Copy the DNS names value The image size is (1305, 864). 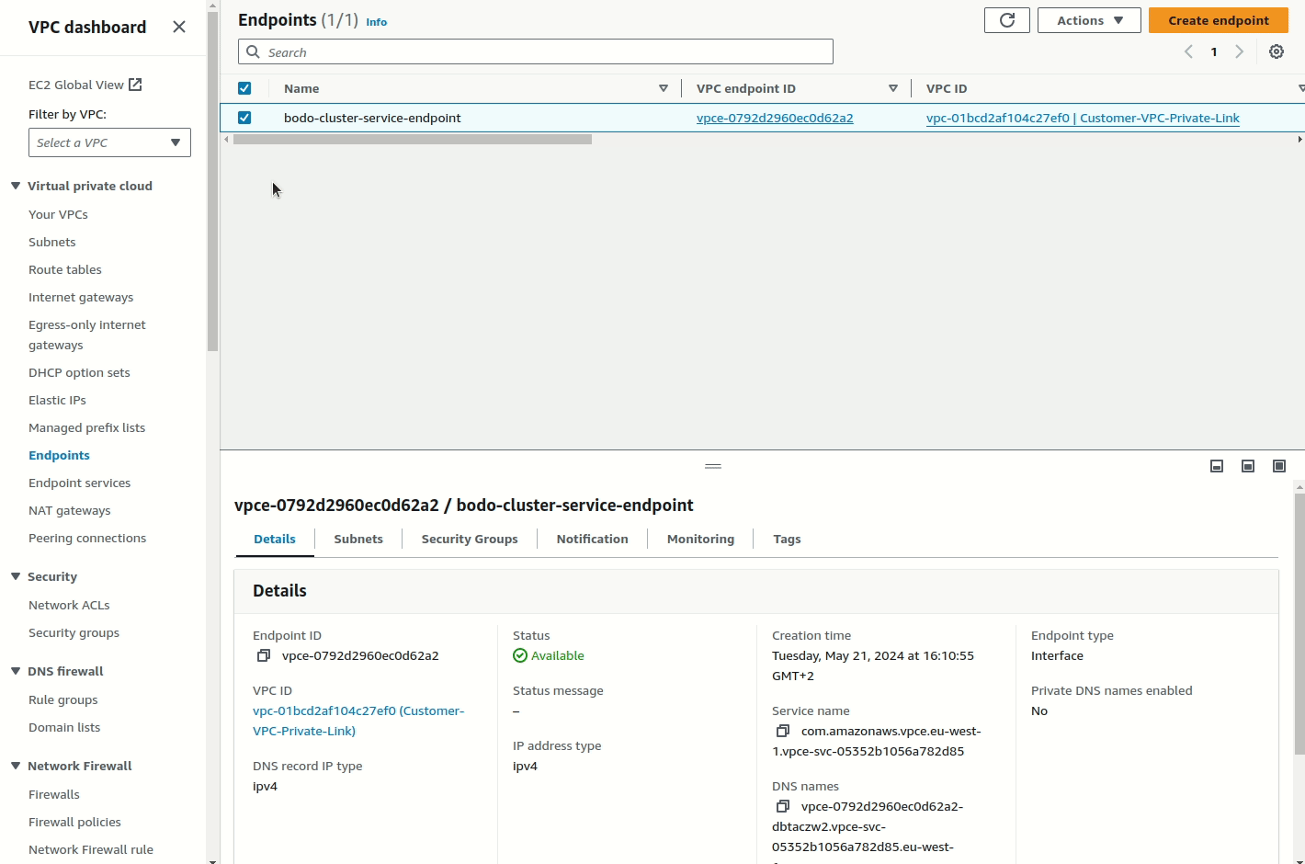(x=783, y=806)
